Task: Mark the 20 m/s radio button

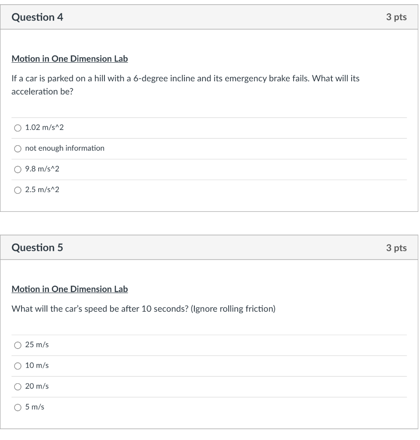Action: tap(18, 387)
